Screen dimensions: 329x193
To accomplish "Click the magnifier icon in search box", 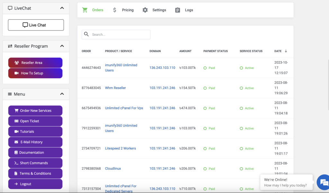I will point(86,34).
